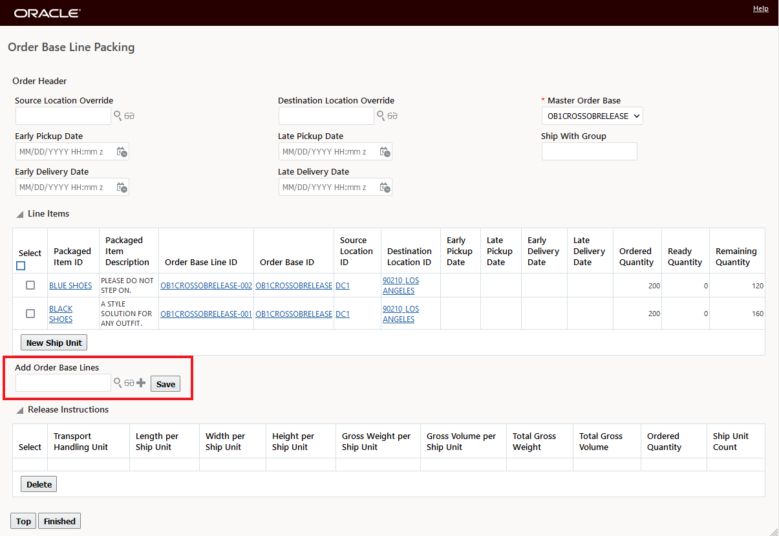Screen dimensions: 779x536
Task: Click the plus icon beside Add Order Base Lines
Action: coord(142,383)
